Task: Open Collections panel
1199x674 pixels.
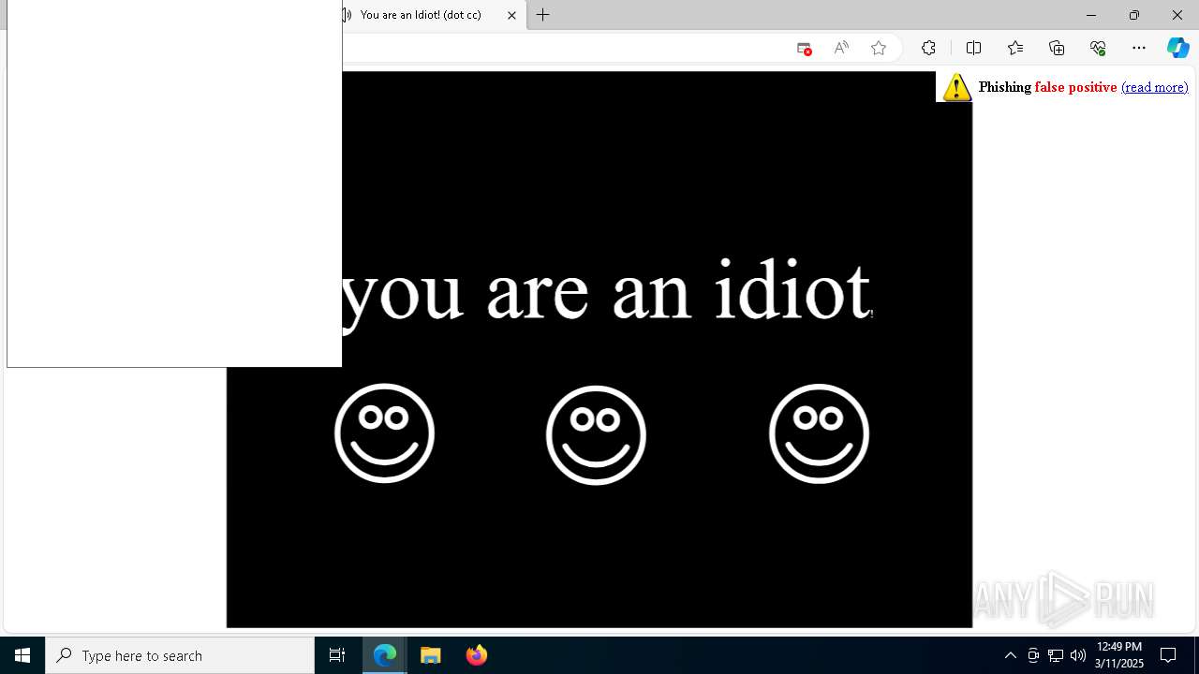Action: 1057,48
